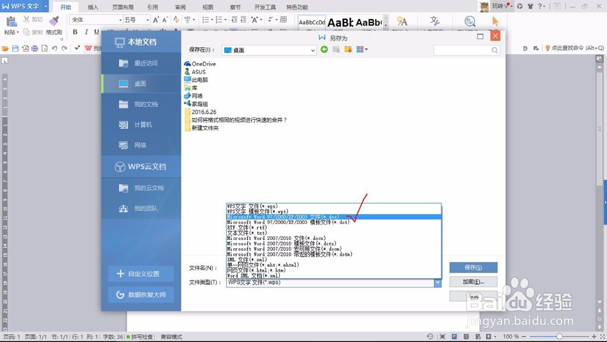Open the 开发工具 tab

click(x=265, y=7)
